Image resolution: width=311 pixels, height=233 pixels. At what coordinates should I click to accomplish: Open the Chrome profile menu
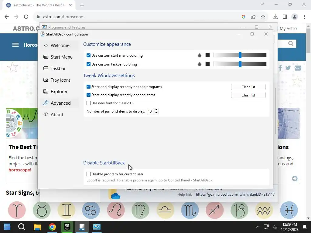coord(295,17)
